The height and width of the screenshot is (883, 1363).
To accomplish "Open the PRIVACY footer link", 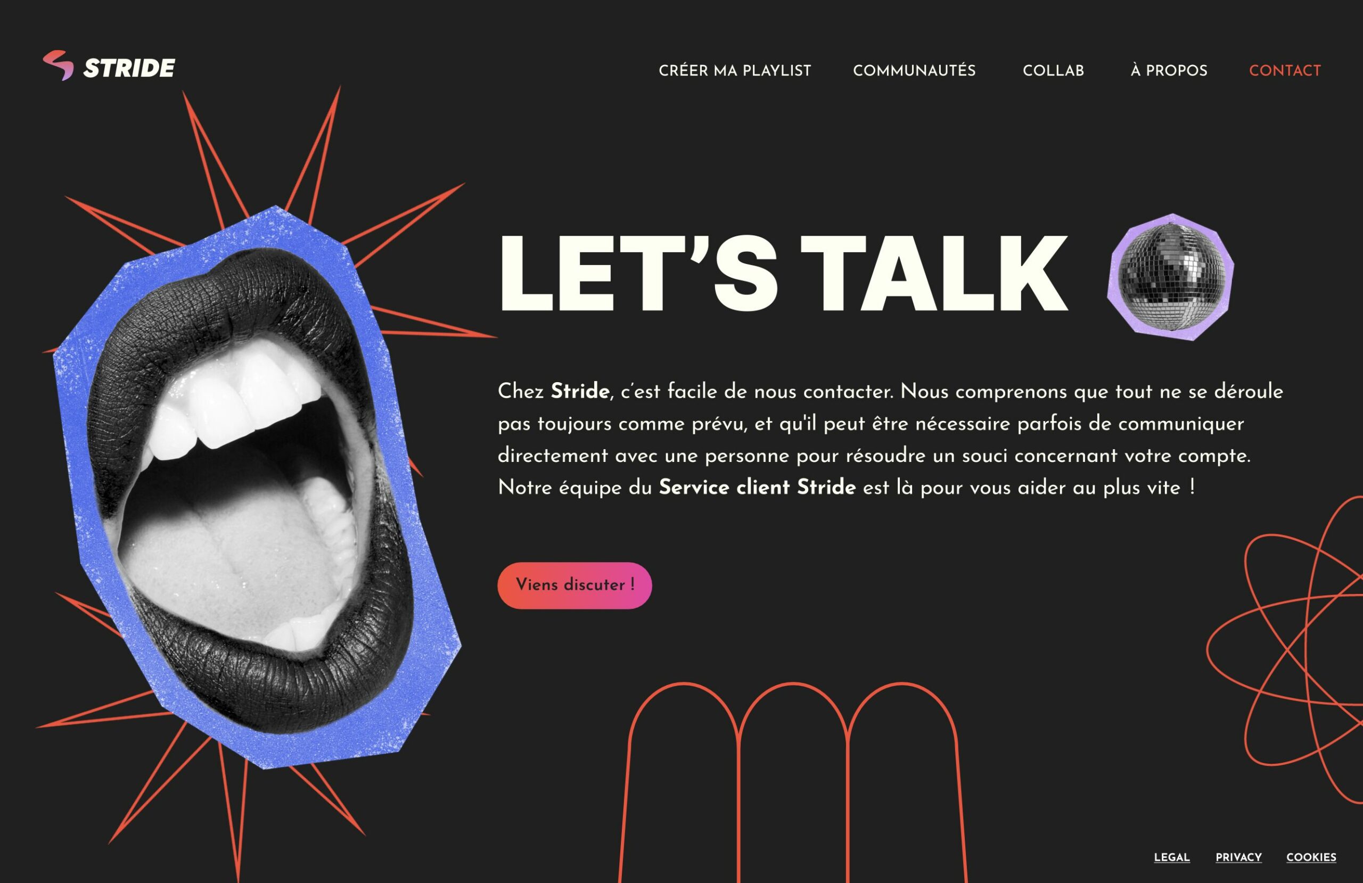I will [x=1239, y=857].
